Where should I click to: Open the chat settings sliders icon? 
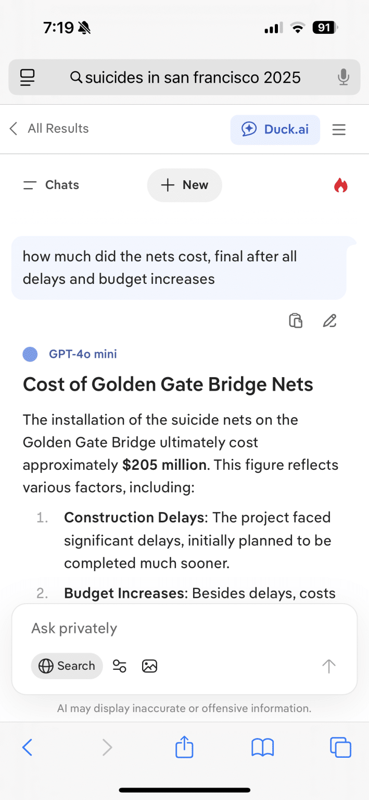pyautogui.click(x=120, y=666)
